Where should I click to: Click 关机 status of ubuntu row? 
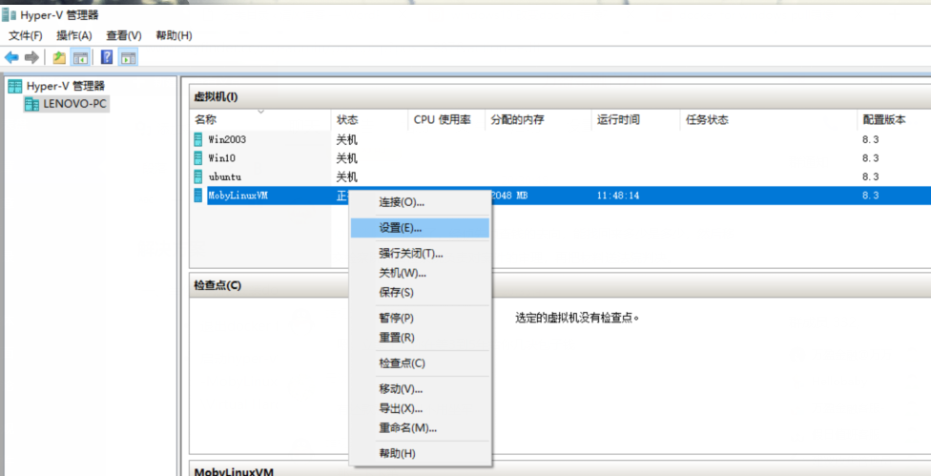coord(347,176)
